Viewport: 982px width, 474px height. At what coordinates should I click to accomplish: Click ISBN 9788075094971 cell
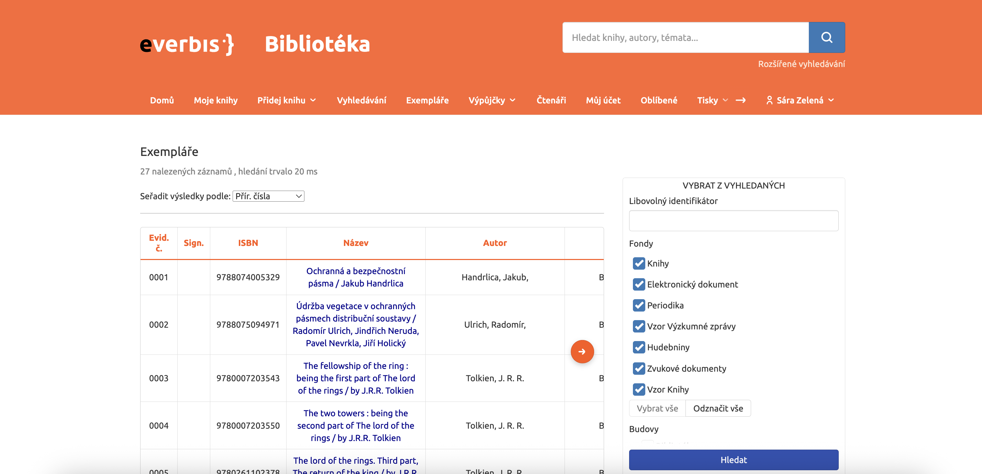tap(248, 325)
